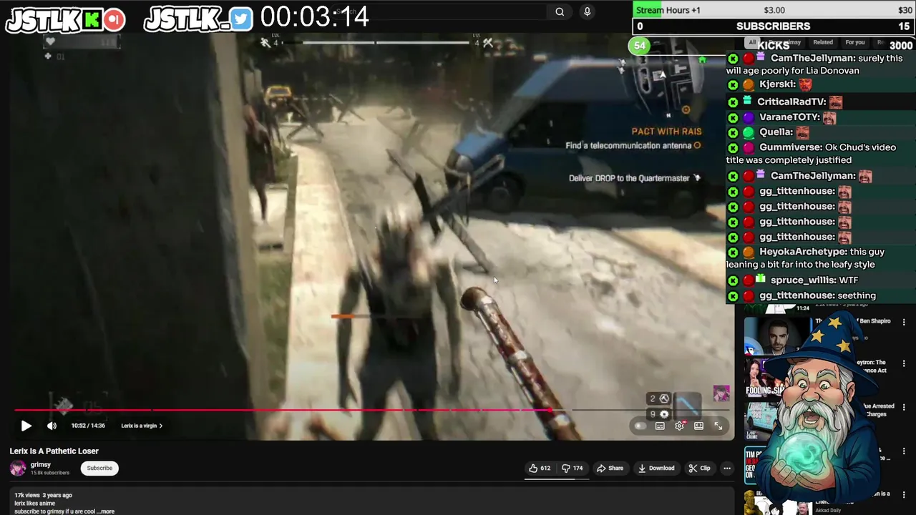916x515 pixels.
Task: Mute the video volume speaker icon
Action: (52, 426)
